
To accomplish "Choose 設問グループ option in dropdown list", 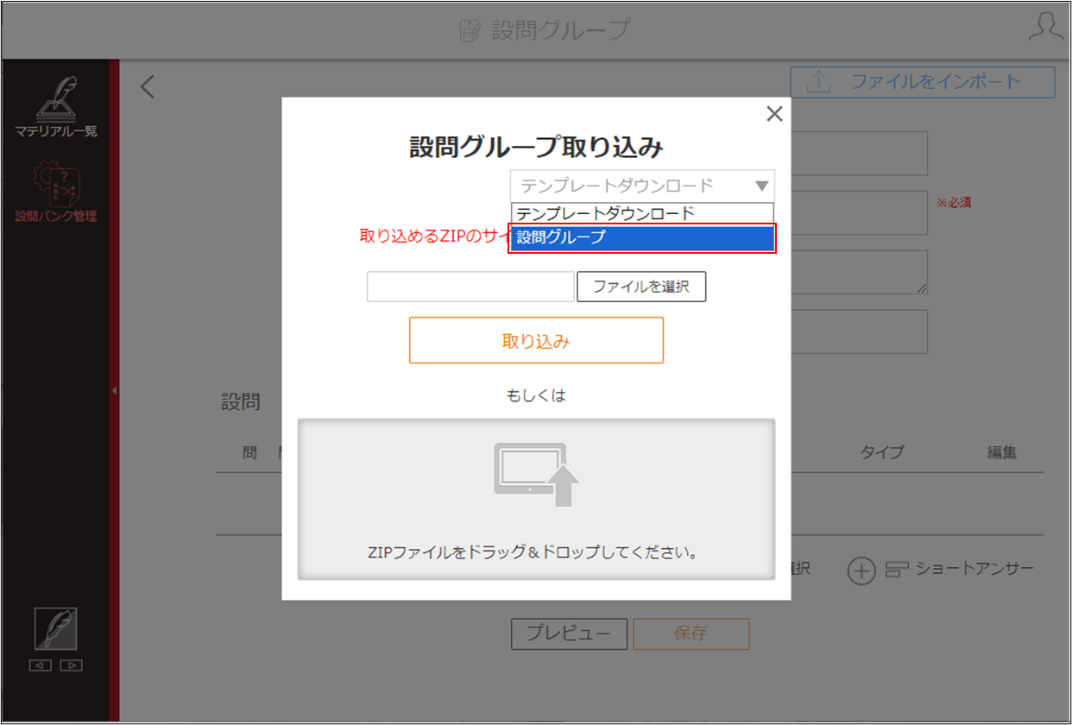I will [642, 238].
